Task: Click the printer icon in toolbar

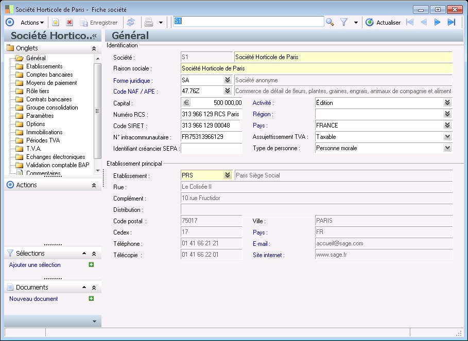Action: point(149,22)
